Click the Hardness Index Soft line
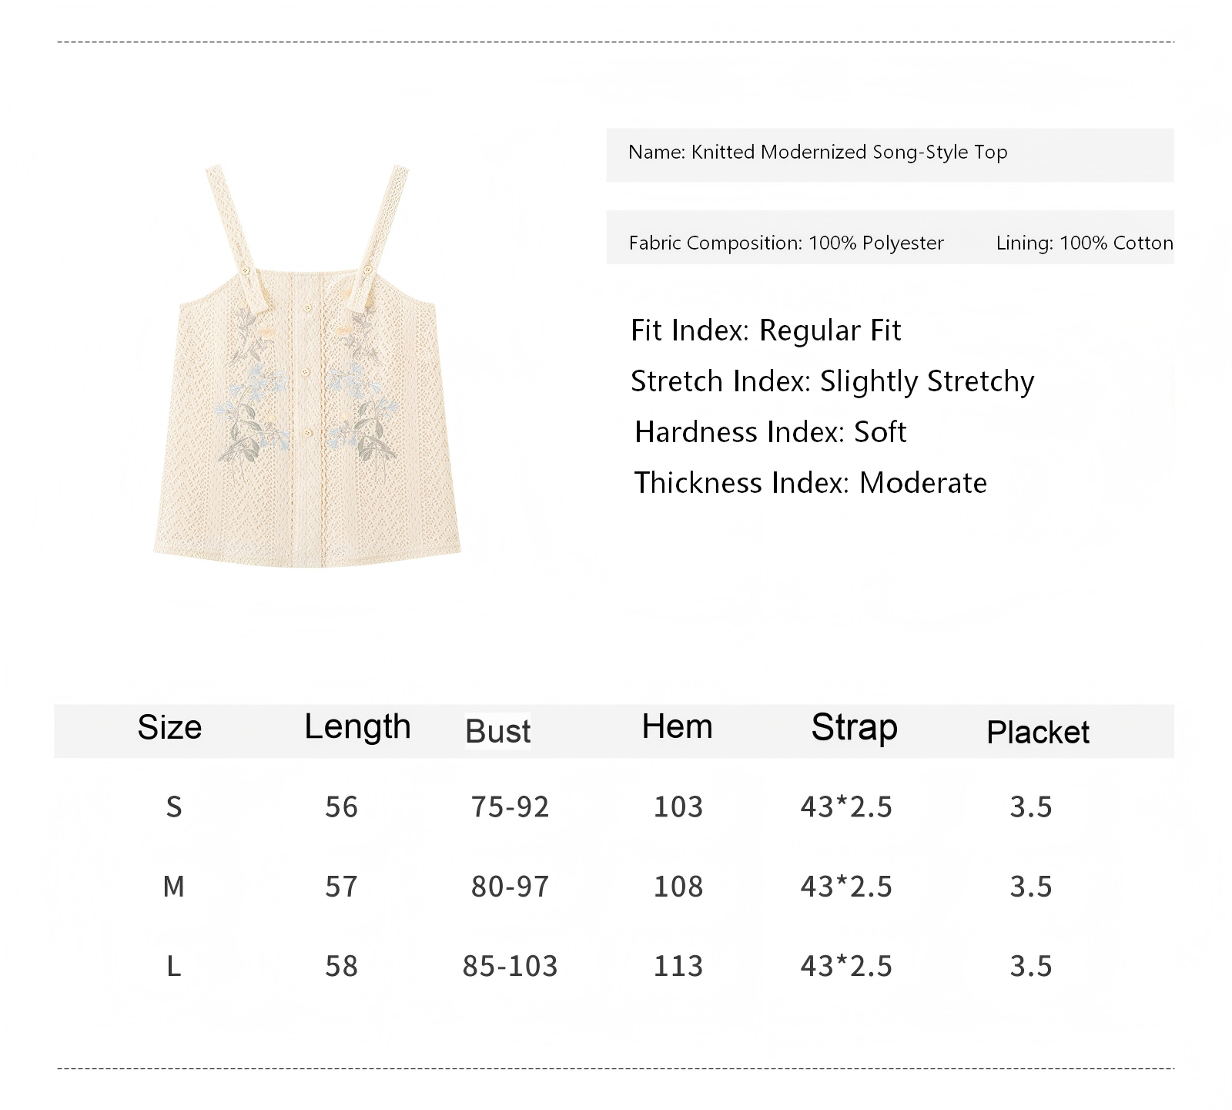Viewport: 1232px width, 1110px height. click(x=770, y=432)
